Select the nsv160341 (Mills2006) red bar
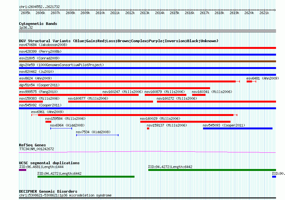Screen dimensions: 285x200 click(x=199, y=95)
